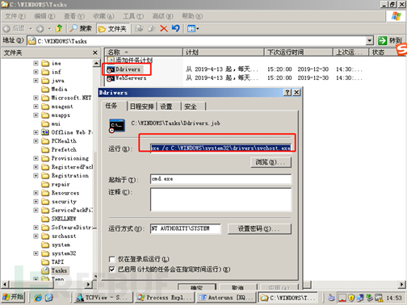This screenshot has width=407, height=305.
Task: Click the Start (开始) taskbar button
Action: [13, 297]
